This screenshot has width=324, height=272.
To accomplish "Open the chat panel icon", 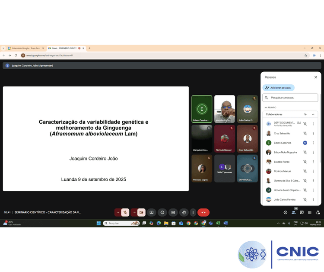I will click(x=302, y=212).
